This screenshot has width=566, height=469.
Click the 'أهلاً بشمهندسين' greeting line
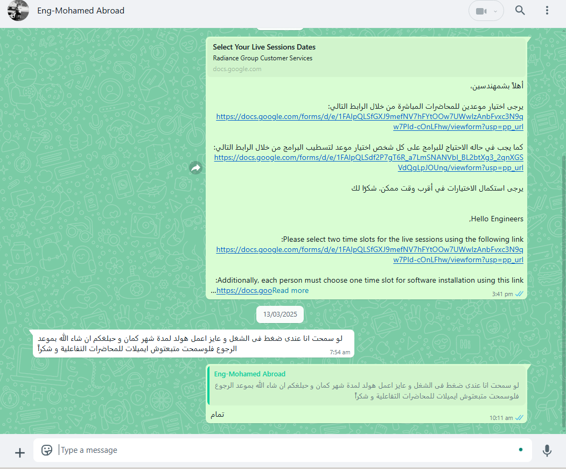coord(497,86)
